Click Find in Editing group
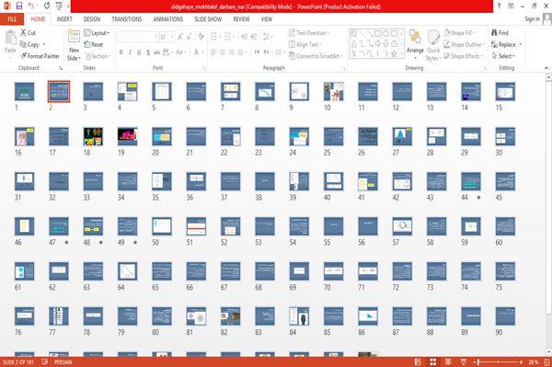This screenshot has height=367, width=552. [x=500, y=33]
